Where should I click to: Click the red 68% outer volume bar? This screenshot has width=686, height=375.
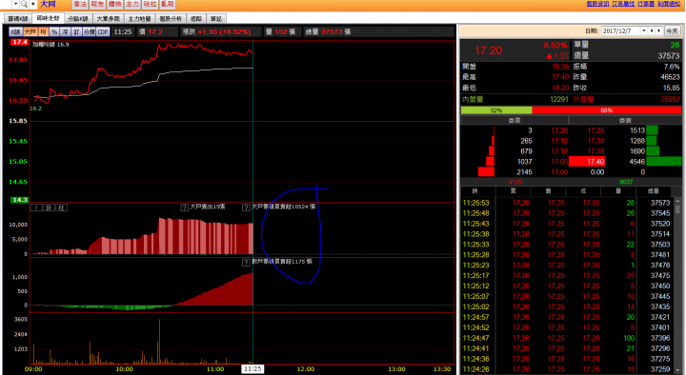(606, 110)
